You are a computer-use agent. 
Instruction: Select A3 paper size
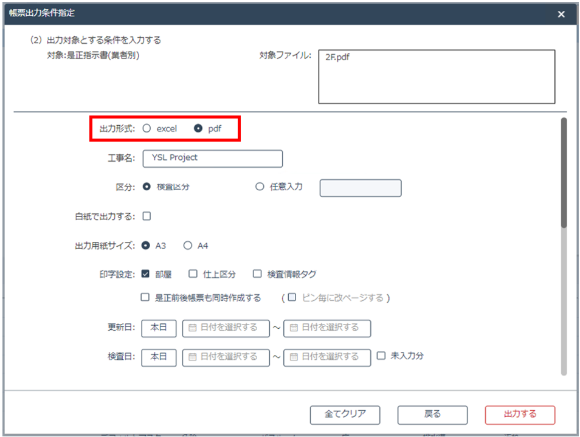pos(147,246)
